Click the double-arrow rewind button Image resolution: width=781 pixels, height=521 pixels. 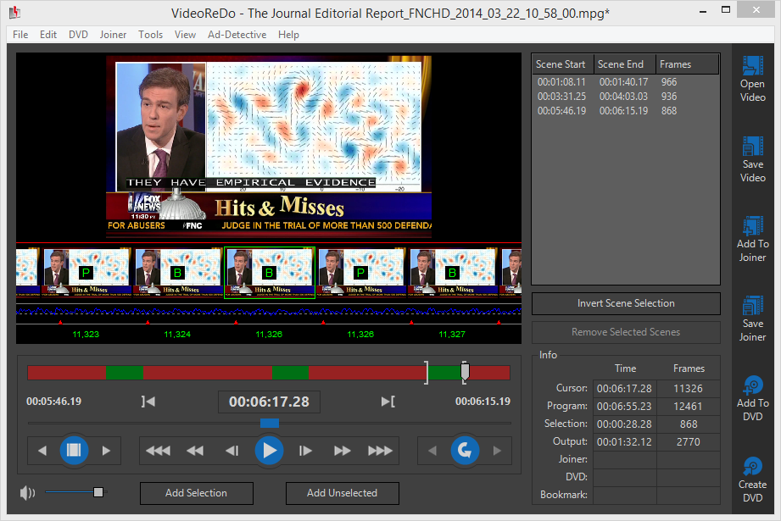[195, 451]
